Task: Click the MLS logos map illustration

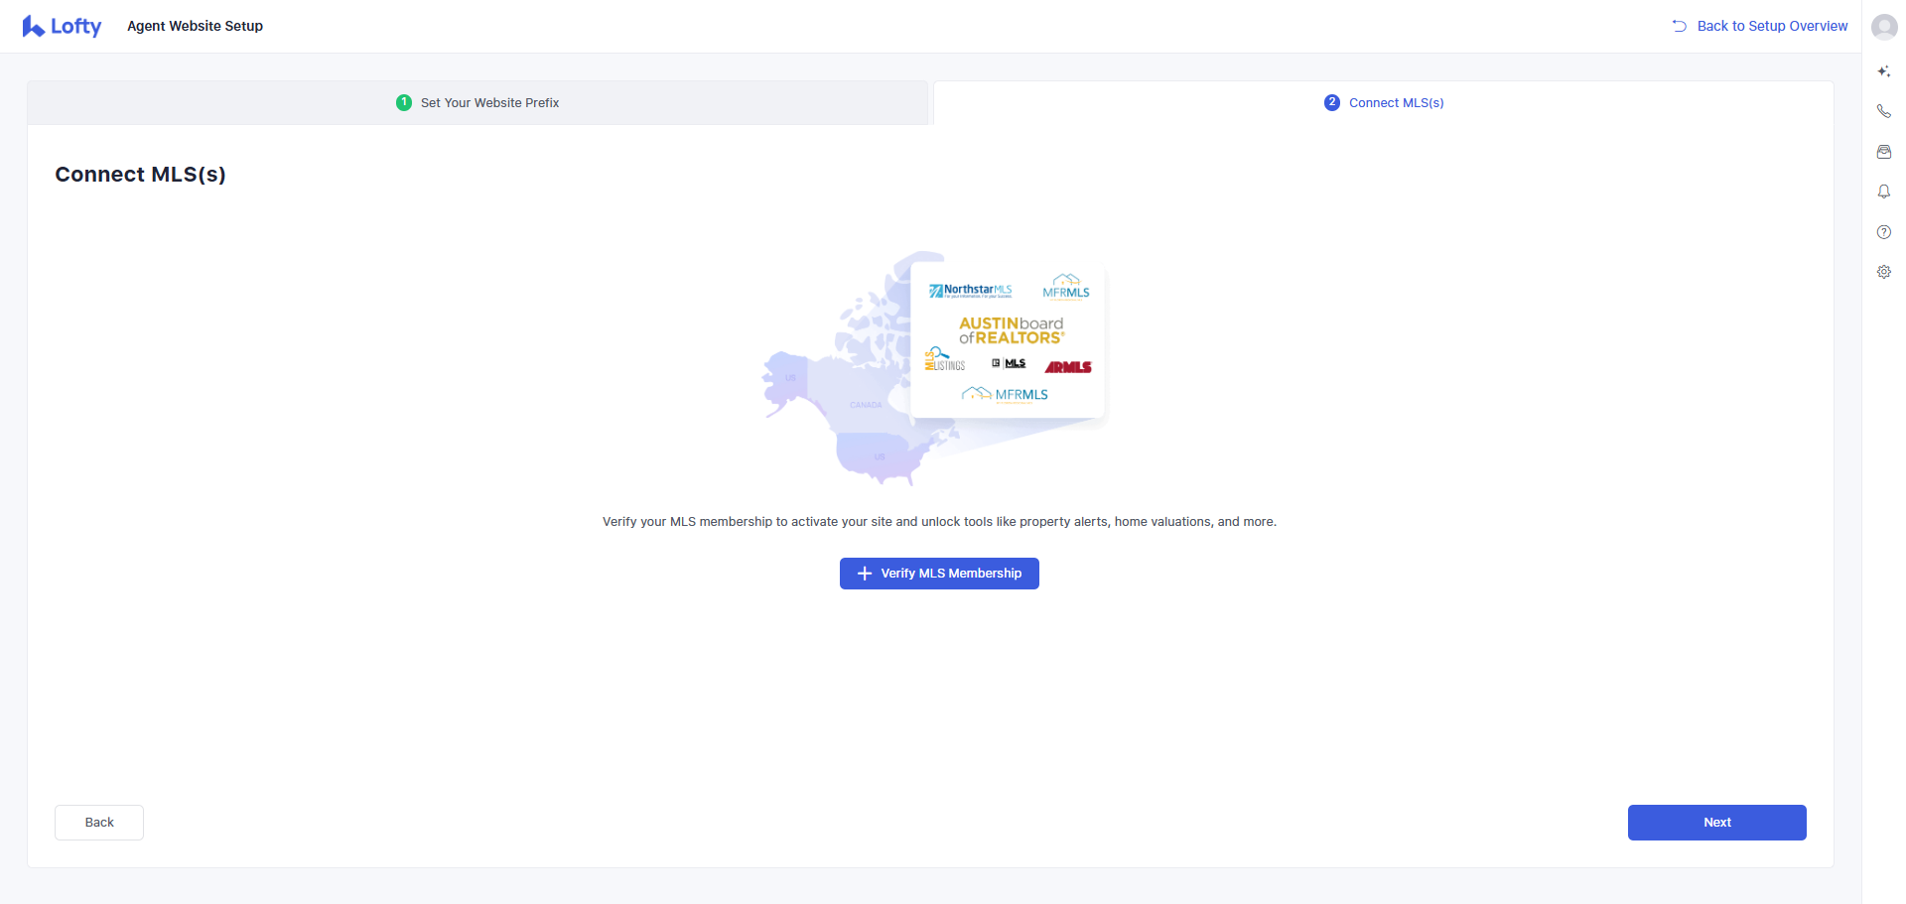Action: click(933, 367)
